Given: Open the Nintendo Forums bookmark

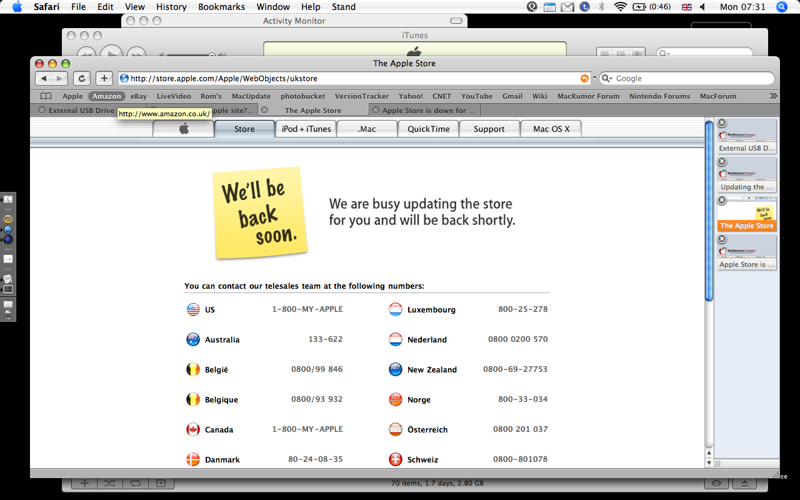Looking at the screenshot, I should (659, 96).
